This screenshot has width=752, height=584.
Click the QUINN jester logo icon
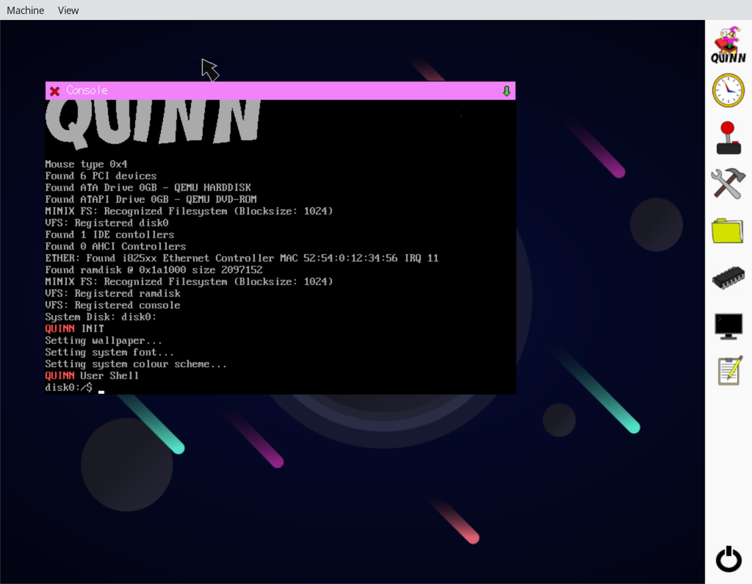(x=728, y=45)
